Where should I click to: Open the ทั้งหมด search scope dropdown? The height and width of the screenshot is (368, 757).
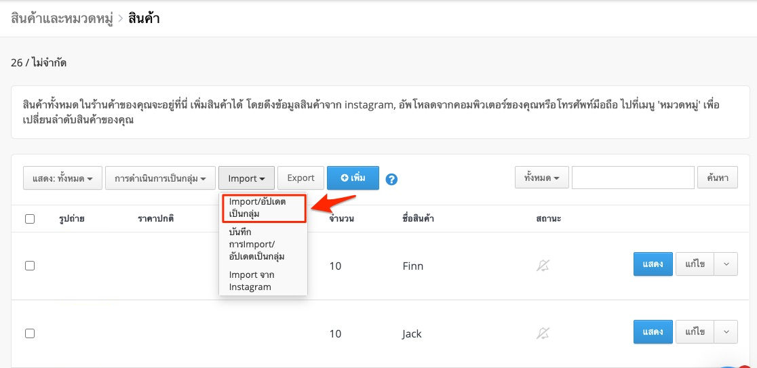pos(542,178)
